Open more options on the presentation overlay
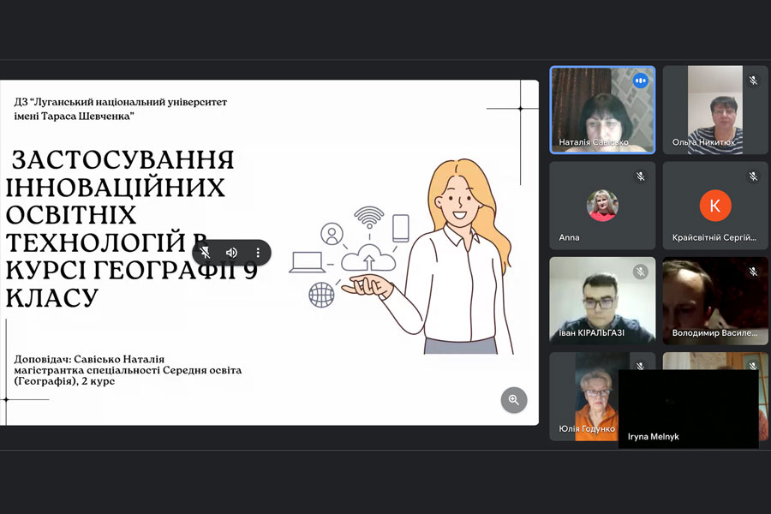771x514 pixels. (x=258, y=253)
